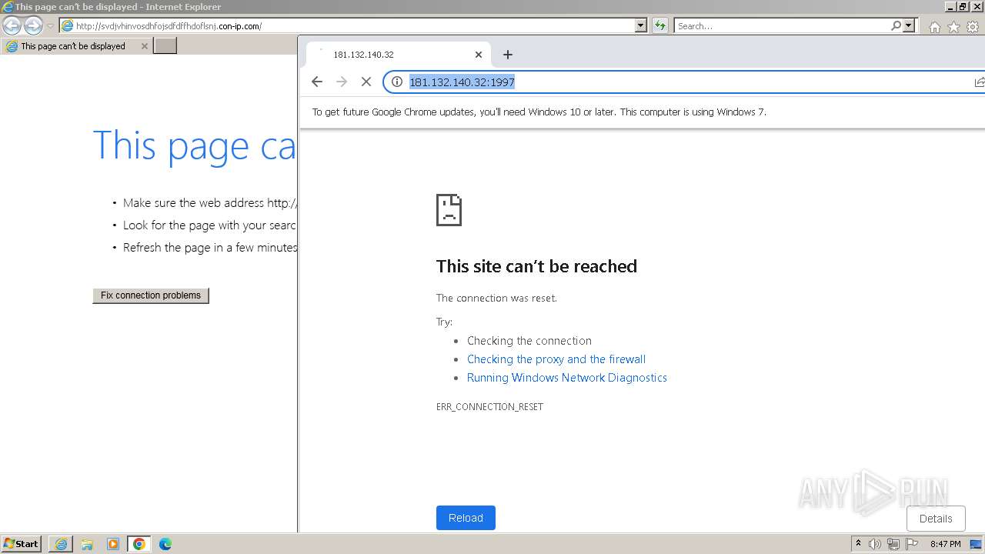Open the IE search provider dropdown
The image size is (985, 554).
pos(909,25)
